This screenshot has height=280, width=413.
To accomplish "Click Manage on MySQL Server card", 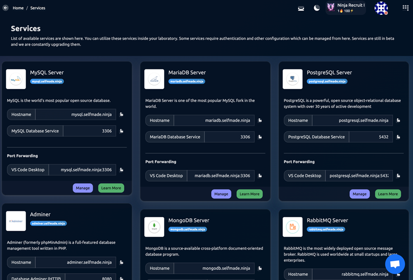I will pyautogui.click(x=83, y=188).
